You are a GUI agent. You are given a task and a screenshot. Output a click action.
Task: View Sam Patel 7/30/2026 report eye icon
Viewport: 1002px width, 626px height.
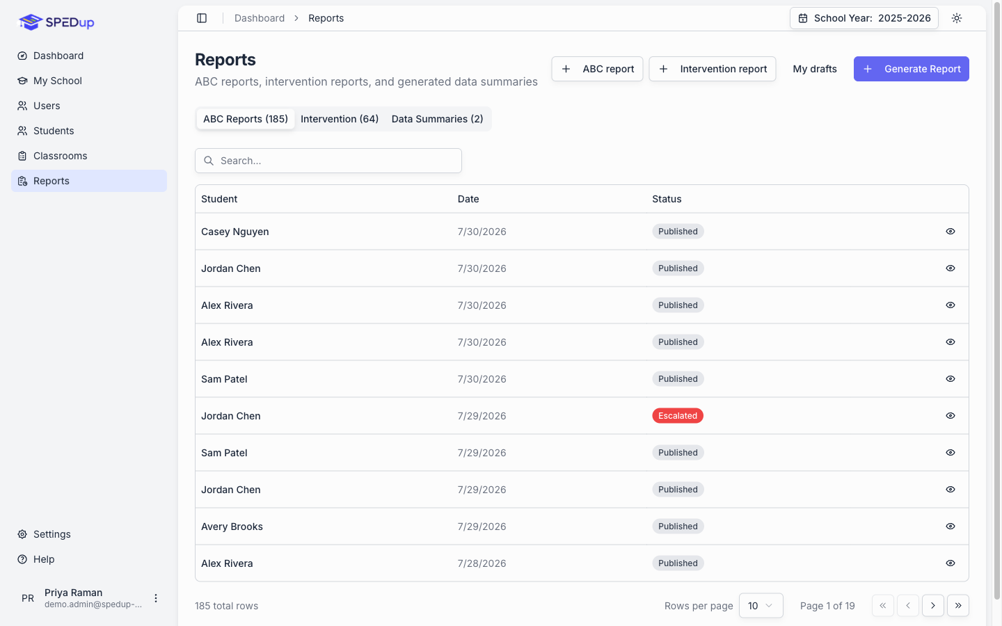951,379
